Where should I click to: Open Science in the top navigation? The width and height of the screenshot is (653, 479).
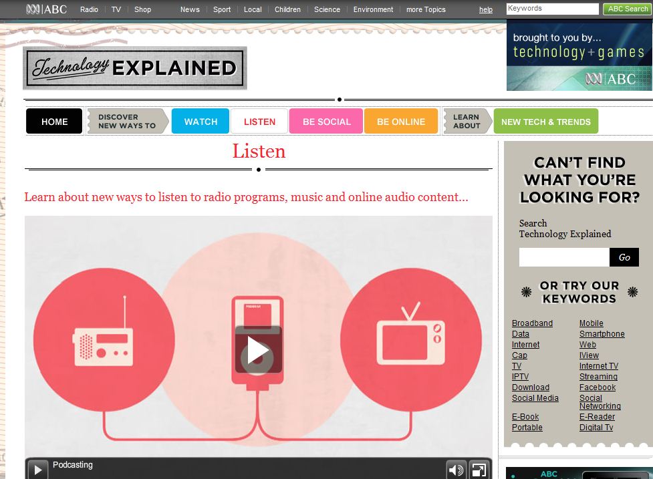click(327, 9)
